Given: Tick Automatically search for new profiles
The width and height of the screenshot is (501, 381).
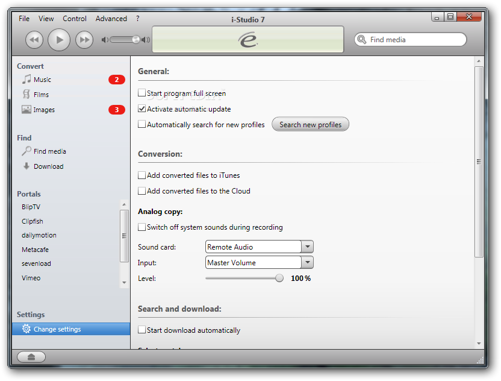Looking at the screenshot, I should pos(142,124).
